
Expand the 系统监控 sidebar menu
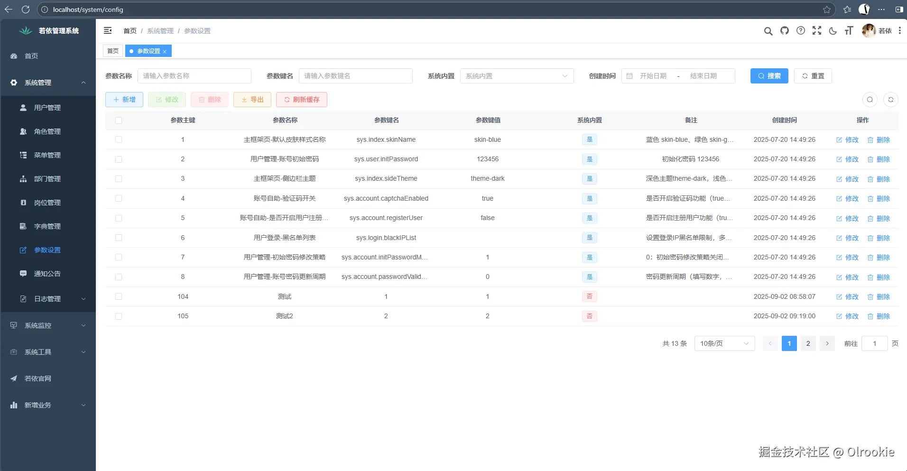pyautogui.click(x=48, y=325)
